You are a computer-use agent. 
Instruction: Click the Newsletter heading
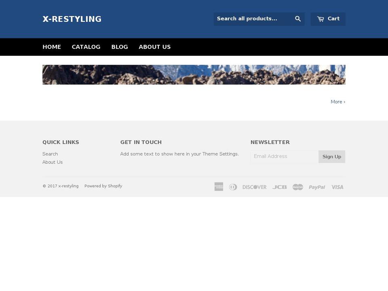pyautogui.click(x=270, y=142)
